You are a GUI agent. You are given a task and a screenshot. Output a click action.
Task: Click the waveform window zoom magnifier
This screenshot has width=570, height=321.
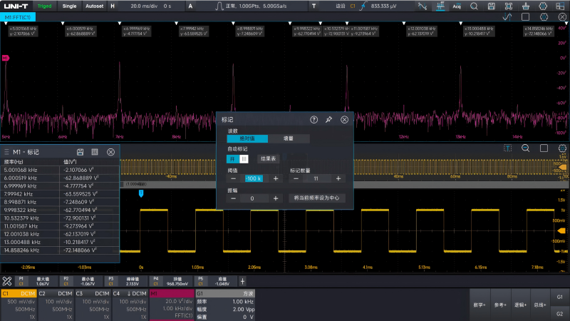525,148
